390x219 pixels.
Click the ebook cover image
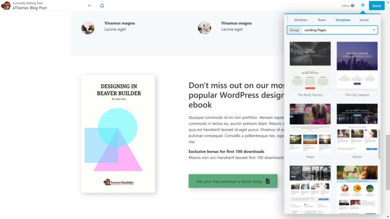coord(118,134)
